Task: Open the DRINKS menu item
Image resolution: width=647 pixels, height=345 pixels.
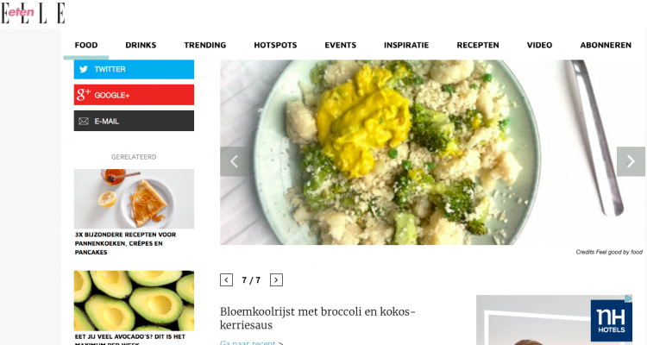Action: (x=141, y=45)
